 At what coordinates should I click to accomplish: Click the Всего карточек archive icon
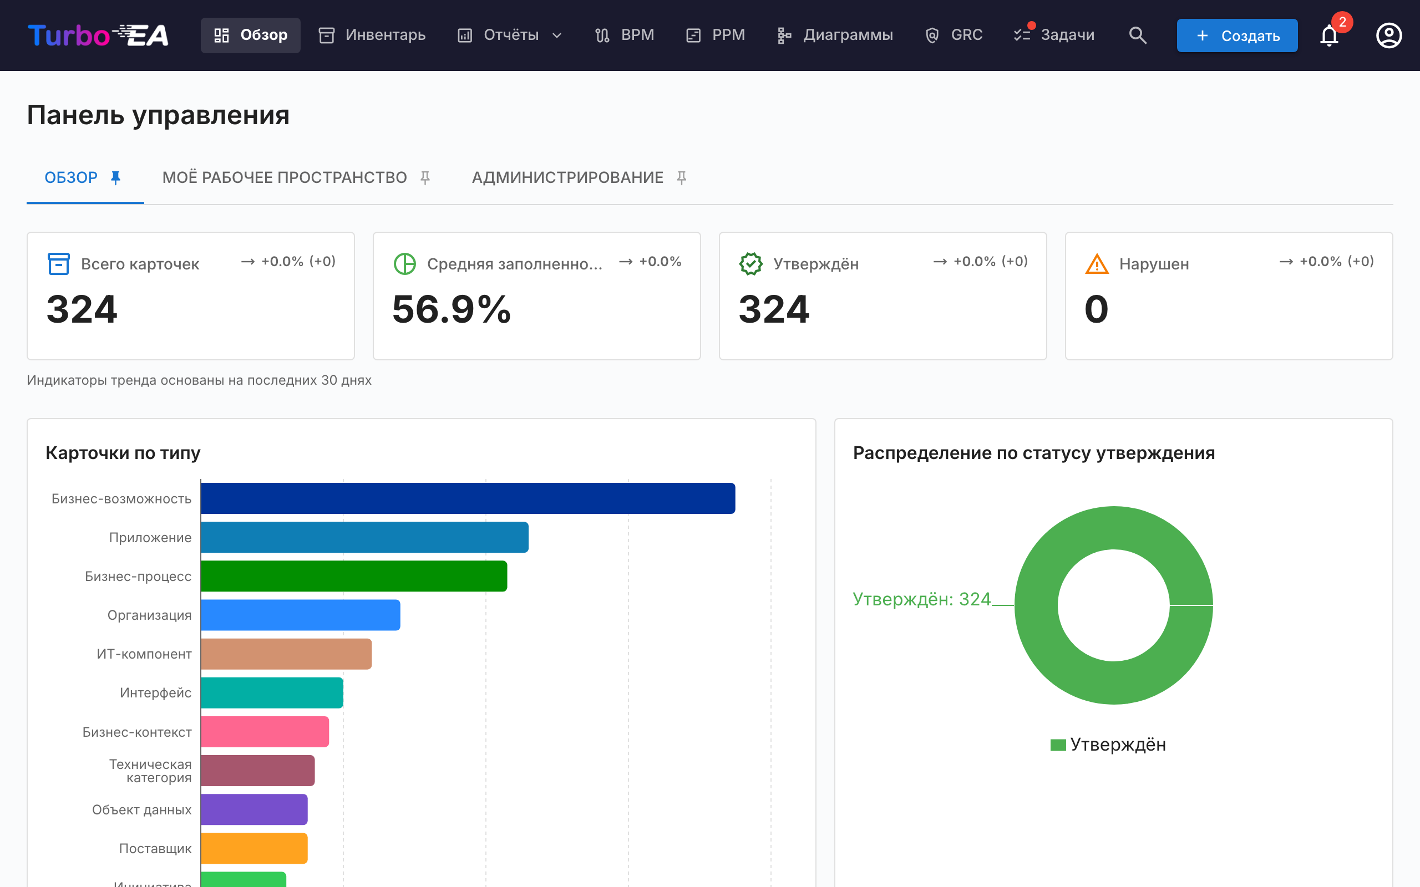click(x=58, y=264)
